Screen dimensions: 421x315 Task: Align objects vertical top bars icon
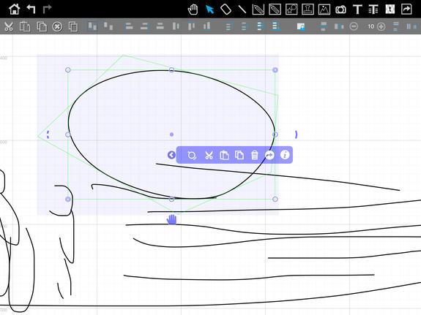coord(191,26)
